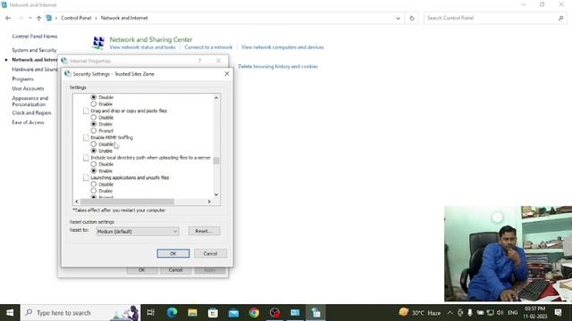
Task: Click Delete browsing history and cookies link
Action: pyautogui.click(x=278, y=67)
